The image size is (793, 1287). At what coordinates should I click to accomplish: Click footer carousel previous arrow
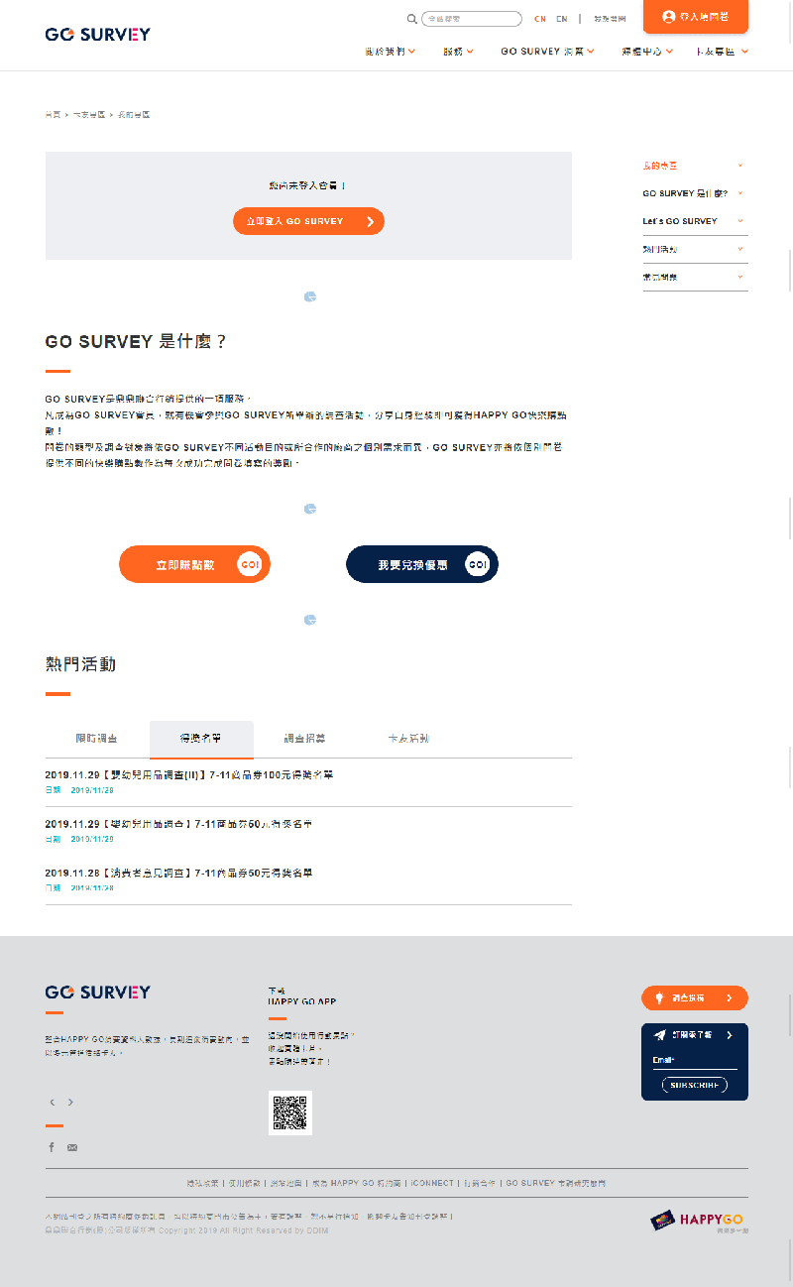(x=53, y=1103)
